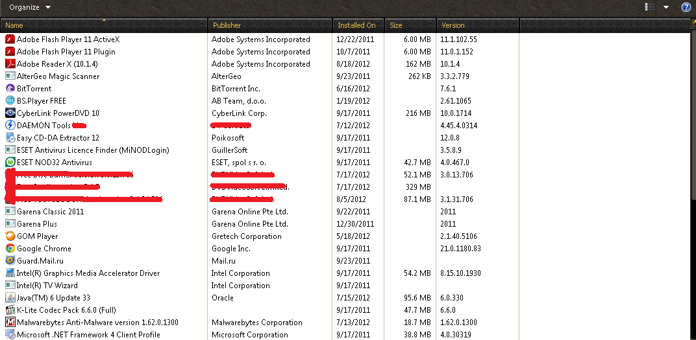Click the version '8.15.10.1930'
This screenshot has height=340, width=696.
pyautogui.click(x=461, y=273)
